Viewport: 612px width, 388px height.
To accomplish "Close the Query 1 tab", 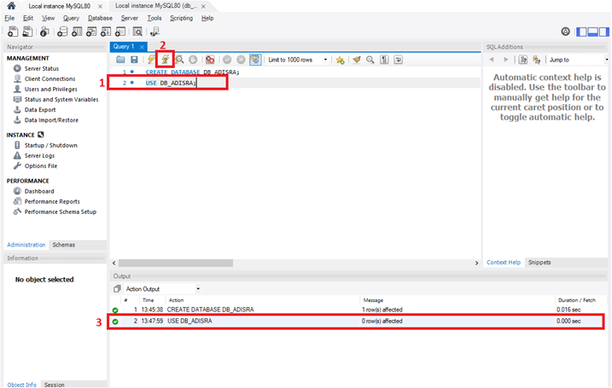I will pos(142,47).
